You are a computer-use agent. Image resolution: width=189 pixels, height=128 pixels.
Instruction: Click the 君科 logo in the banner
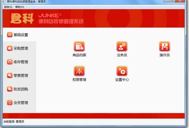point(22,19)
